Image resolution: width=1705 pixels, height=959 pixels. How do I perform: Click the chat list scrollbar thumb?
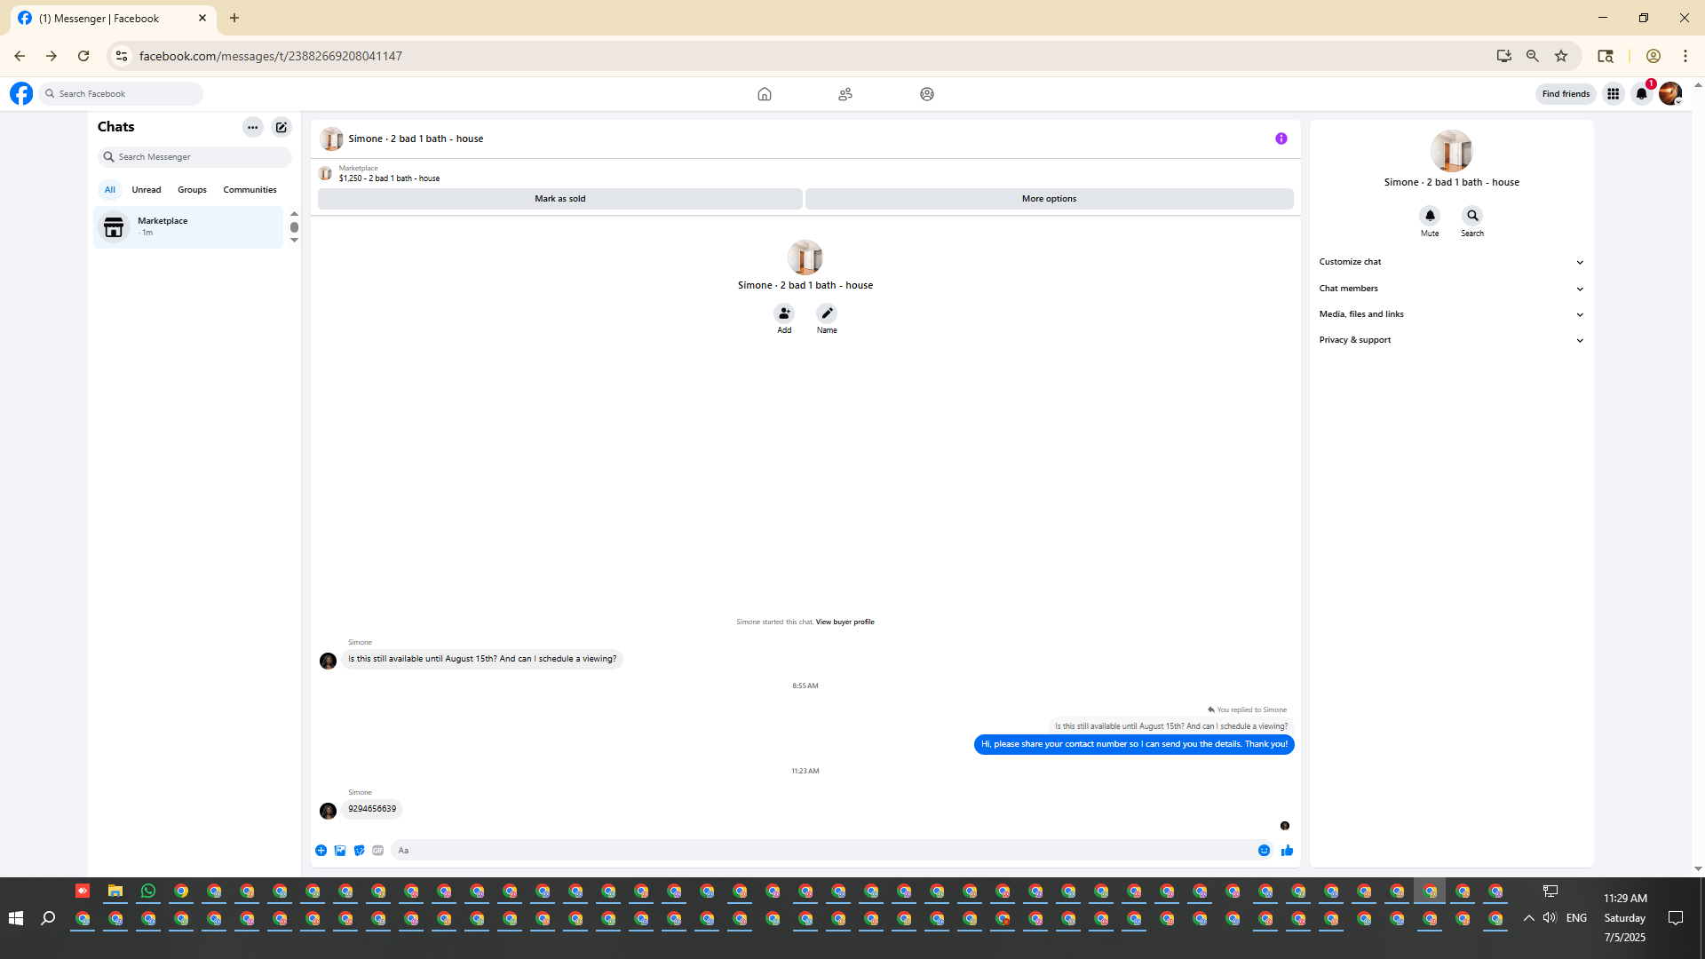[x=294, y=227]
